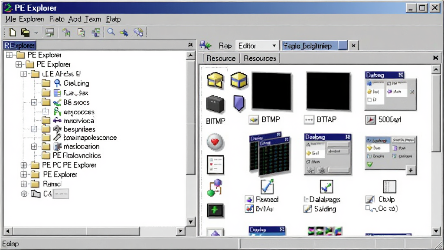Pin the left explorer panel
The width and height of the screenshot is (444, 250).
(x=190, y=45)
